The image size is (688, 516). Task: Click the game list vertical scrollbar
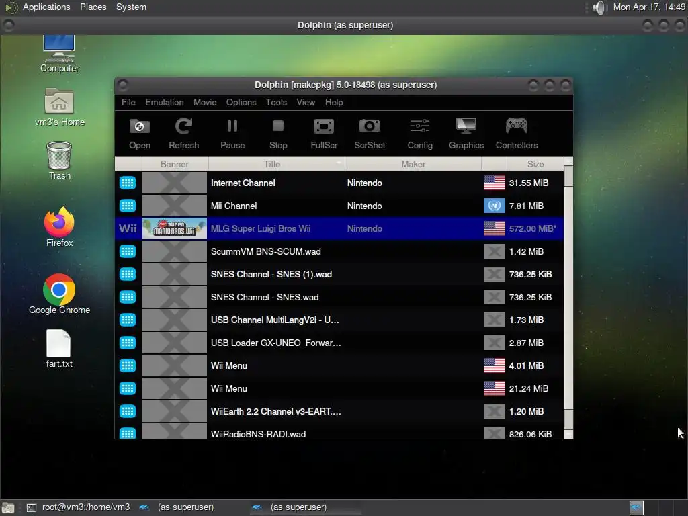[x=568, y=298]
